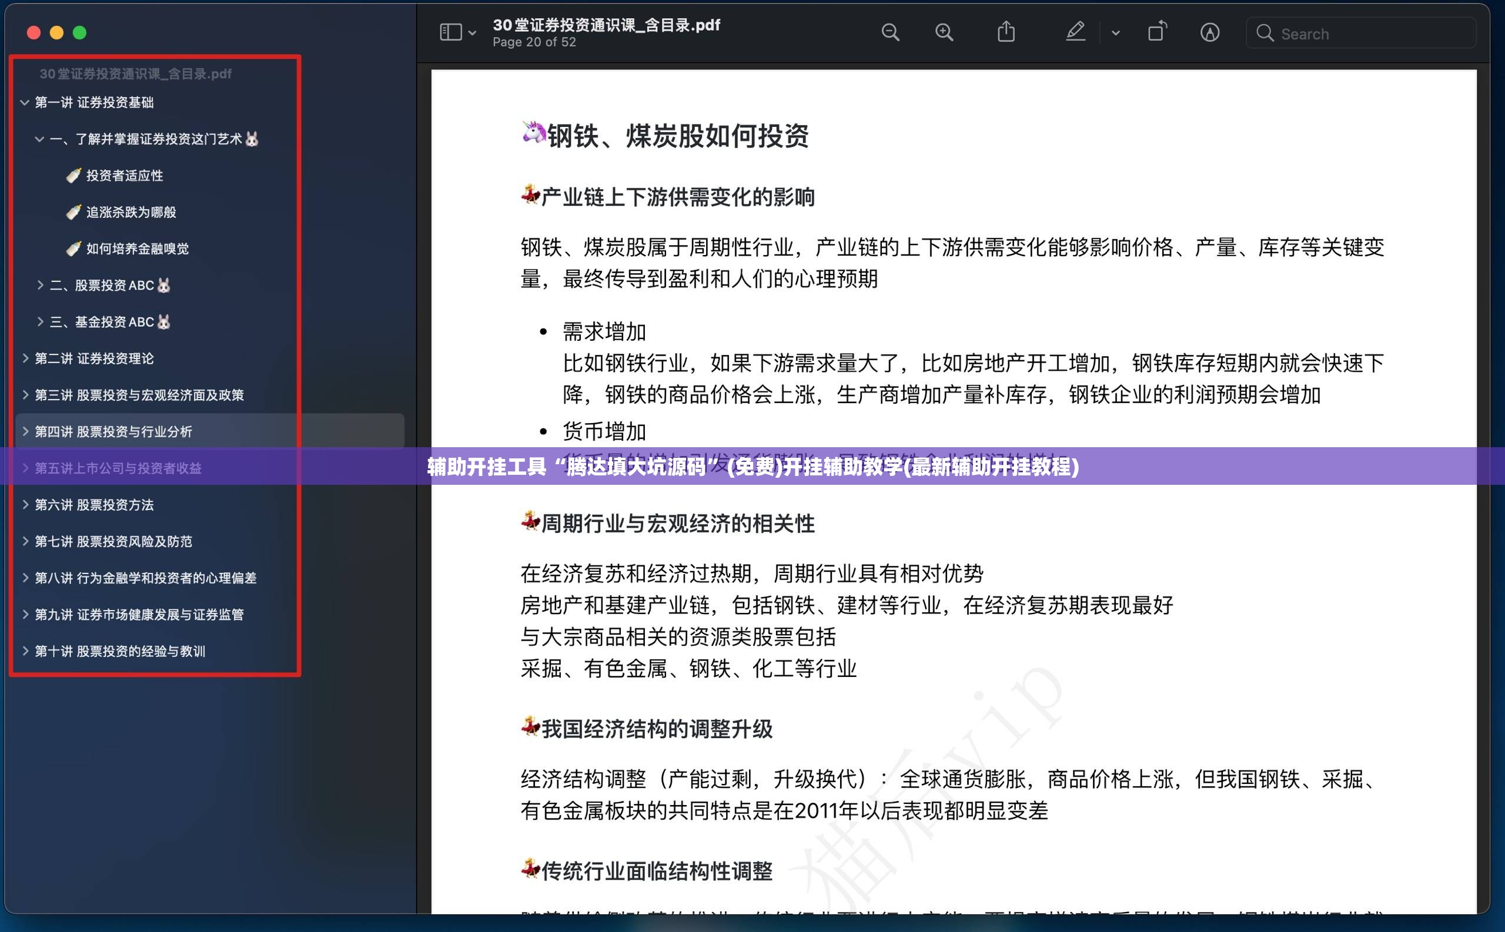The width and height of the screenshot is (1505, 932).
Task: Click bullet text 需求增加
Action: point(604,331)
